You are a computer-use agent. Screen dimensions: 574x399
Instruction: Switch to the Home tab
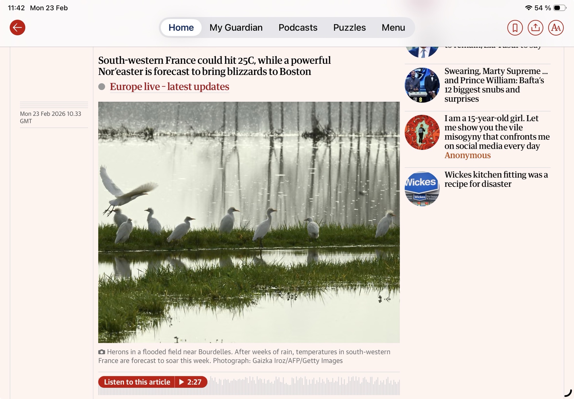click(x=181, y=28)
